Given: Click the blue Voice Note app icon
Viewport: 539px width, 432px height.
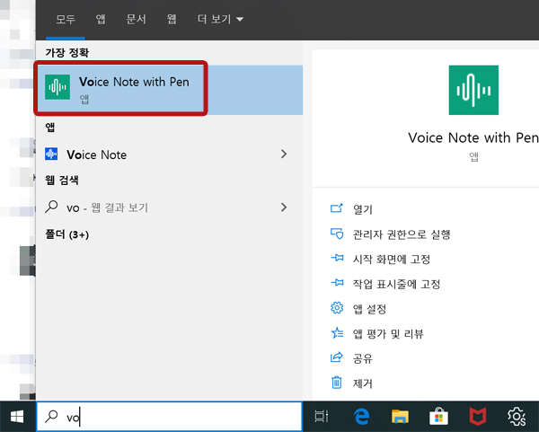Looking at the screenshot, I should tap(51, 154).
